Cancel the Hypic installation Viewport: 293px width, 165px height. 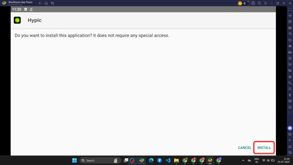[244, 148]
